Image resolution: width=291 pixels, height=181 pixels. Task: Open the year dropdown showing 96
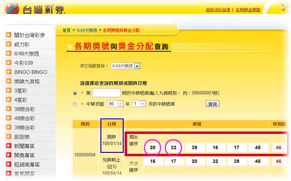point(115,104)
